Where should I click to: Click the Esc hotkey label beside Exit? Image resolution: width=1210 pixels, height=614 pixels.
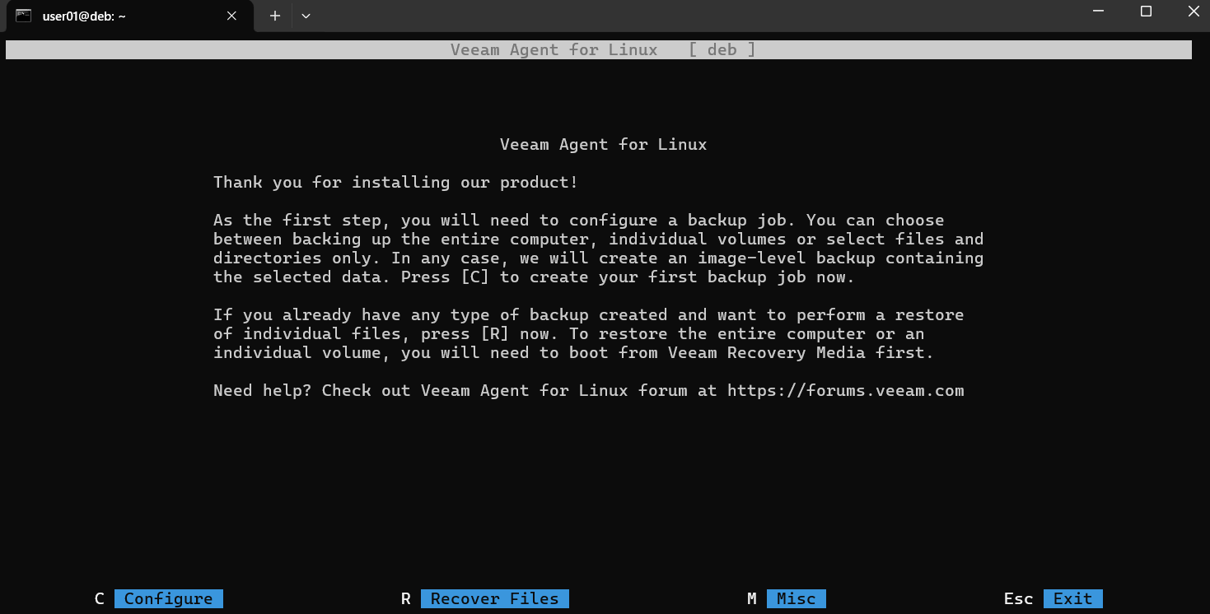(x=1018, y=599)
